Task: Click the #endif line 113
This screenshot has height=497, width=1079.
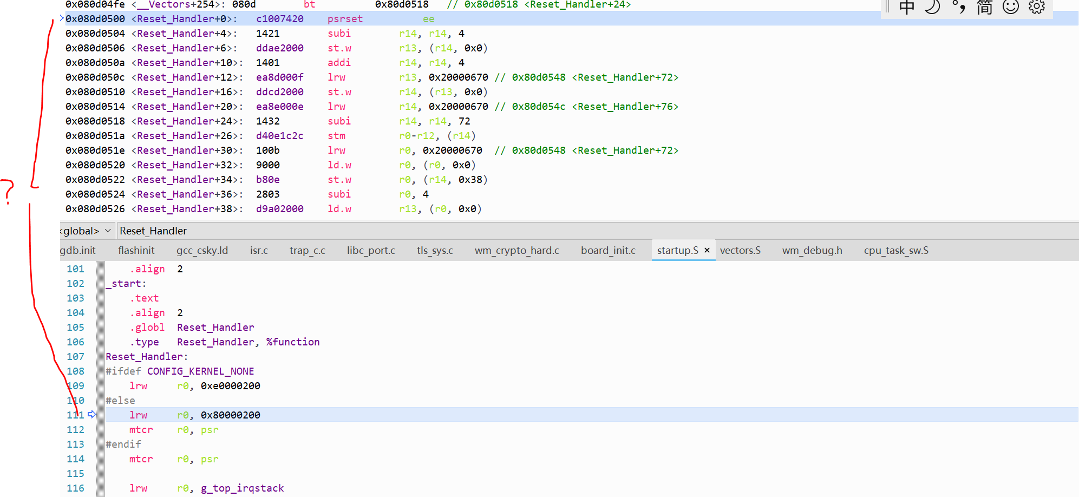Action: 123,444
